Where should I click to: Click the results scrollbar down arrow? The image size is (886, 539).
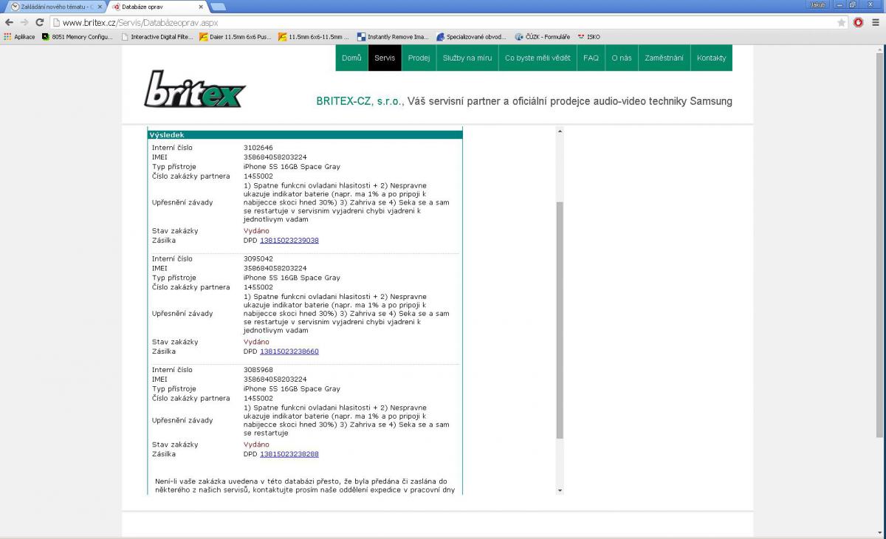tap(559, 490)
